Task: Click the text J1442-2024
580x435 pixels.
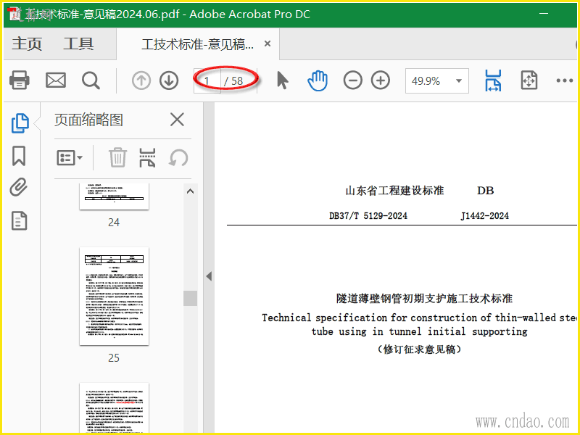Action: (x=484, y=215)
